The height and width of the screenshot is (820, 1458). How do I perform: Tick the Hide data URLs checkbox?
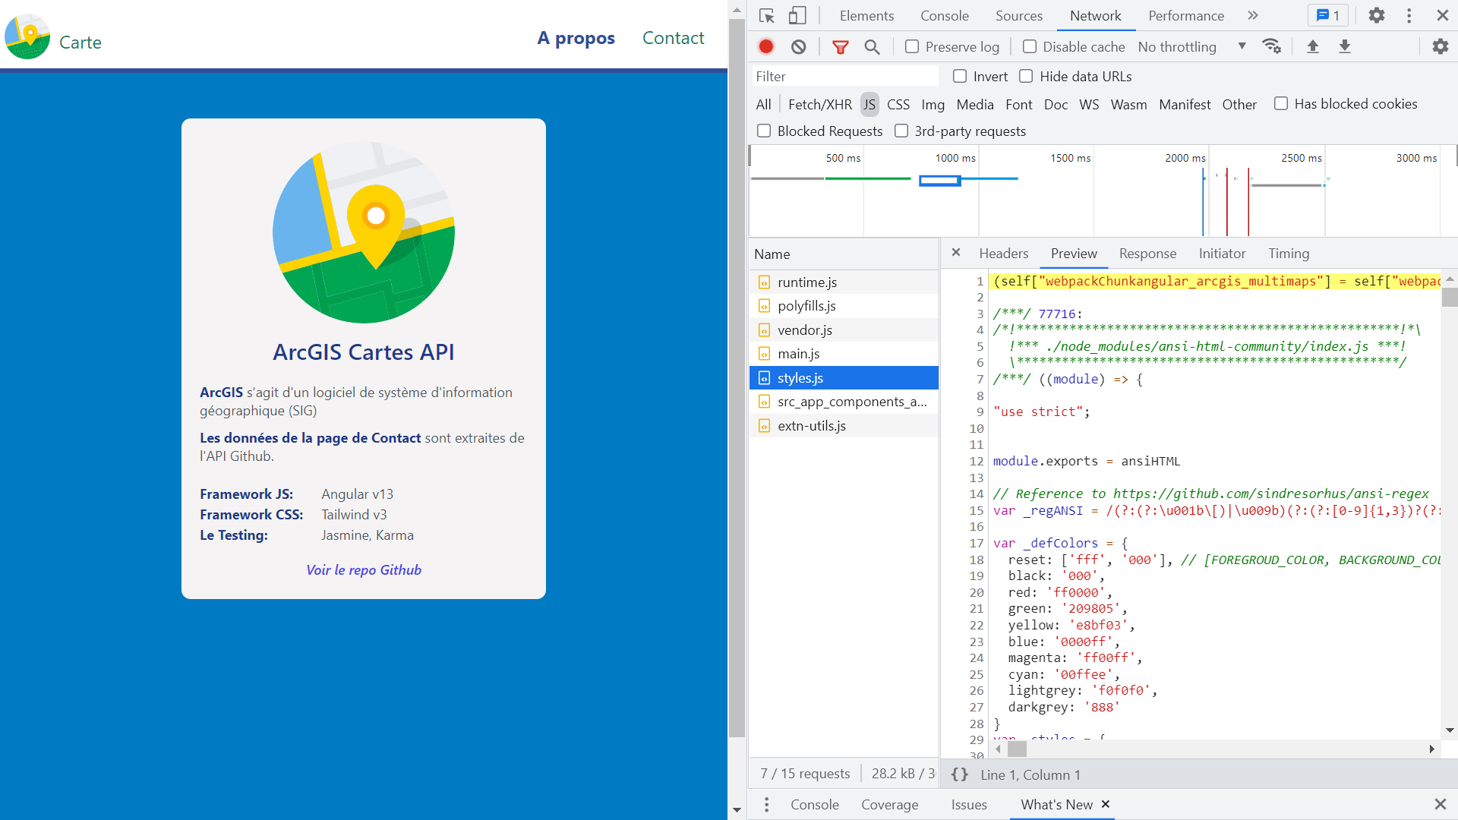[x=1026, y=76]
